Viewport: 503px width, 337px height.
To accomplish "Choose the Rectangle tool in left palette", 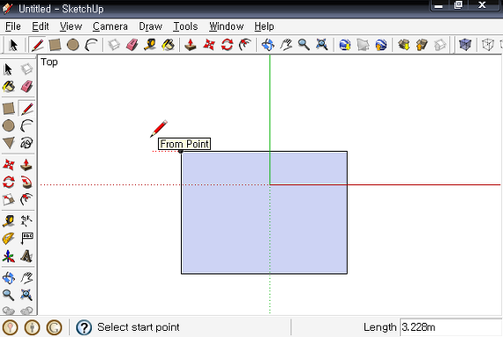I will click(9, 109).
